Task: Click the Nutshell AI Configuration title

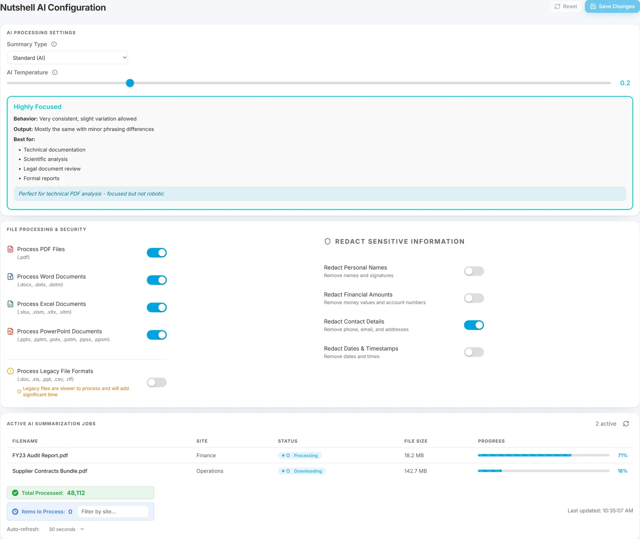Action: point(53,8)
